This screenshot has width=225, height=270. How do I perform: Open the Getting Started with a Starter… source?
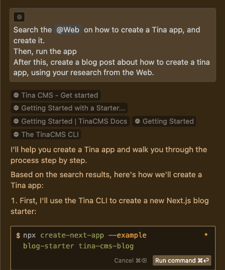coord(69,108)
